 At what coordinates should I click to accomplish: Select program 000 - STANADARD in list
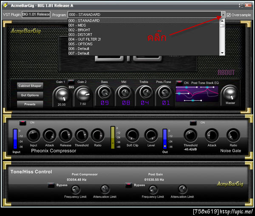click(144, 21)
